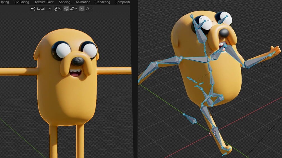Open the Texture Paint workspace tab

[x=44, y=2]
